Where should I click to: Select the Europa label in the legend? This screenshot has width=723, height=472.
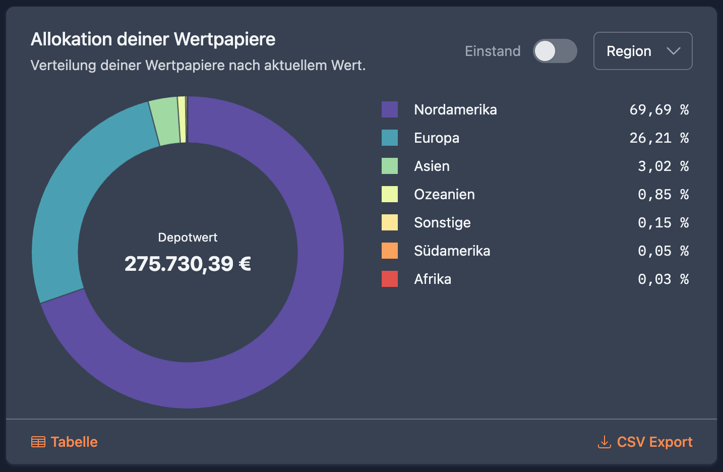click(x=436, y=138)
